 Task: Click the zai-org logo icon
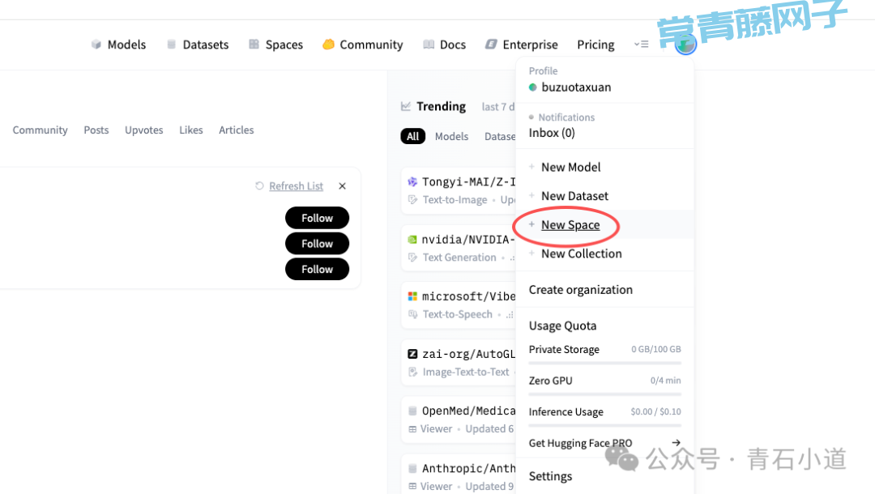pos(412,354)
